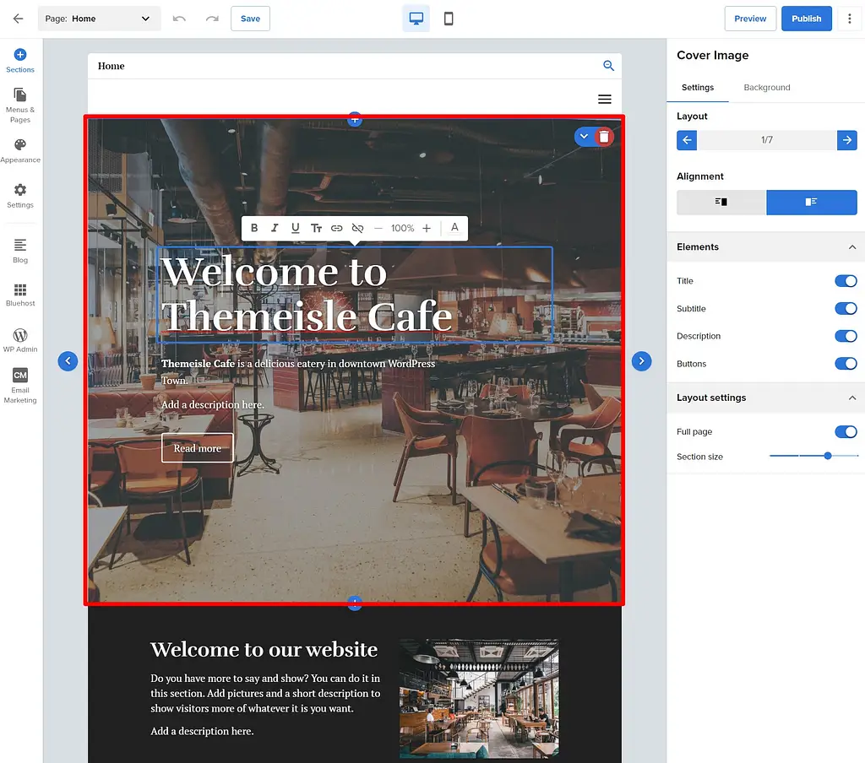Image resolution: width=865 pixels, height=763 pixels.
Task: Open the Appearance panel in the sidebar
Action: pos(19,150)
